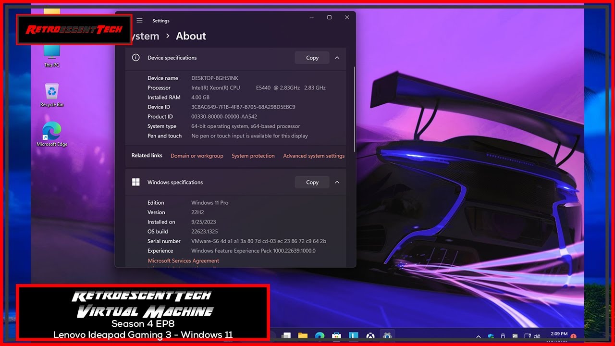The width and height of the screenshot is (615, 346).
Task: Click the Settings window vertical scrollbar
Action: (355, 110)
